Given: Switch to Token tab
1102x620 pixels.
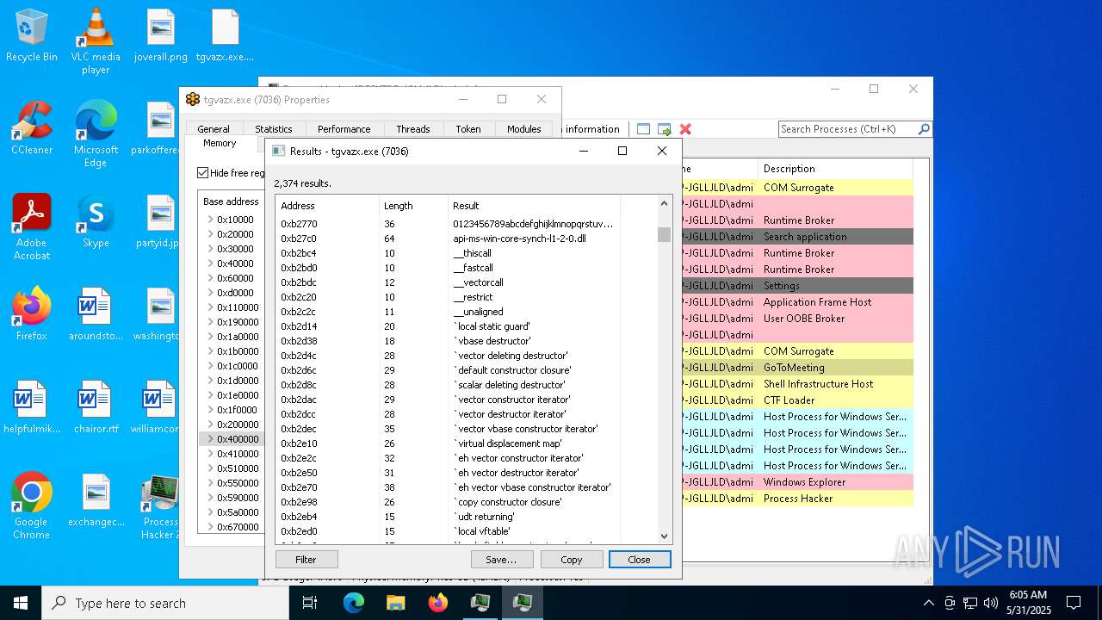Looking at the screenshot, I should tap(468, 129).
